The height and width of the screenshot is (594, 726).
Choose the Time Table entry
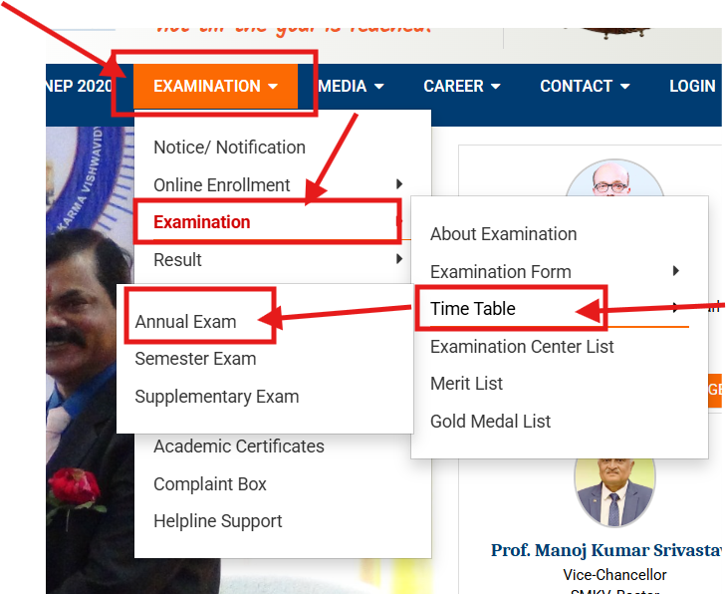473,309
